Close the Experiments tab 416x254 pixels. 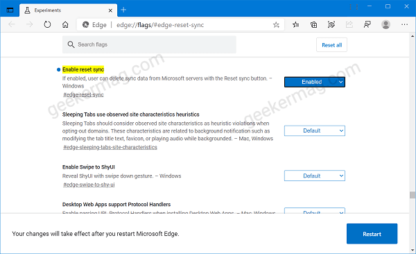click(x=110, y=10)
